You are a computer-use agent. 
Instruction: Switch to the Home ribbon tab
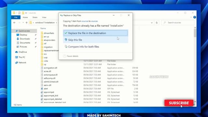(x=25, y=17)
